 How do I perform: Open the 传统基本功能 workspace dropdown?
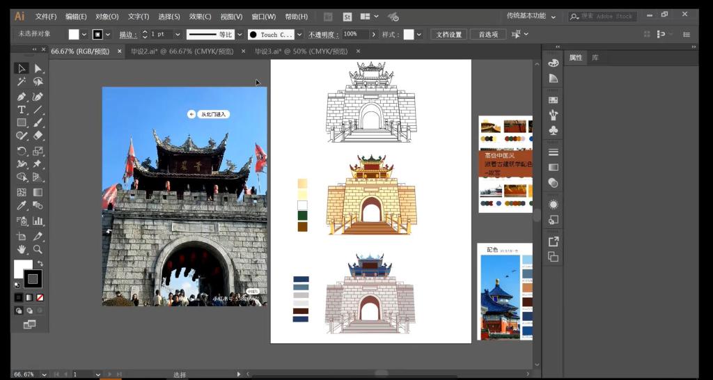coord(531,16)
